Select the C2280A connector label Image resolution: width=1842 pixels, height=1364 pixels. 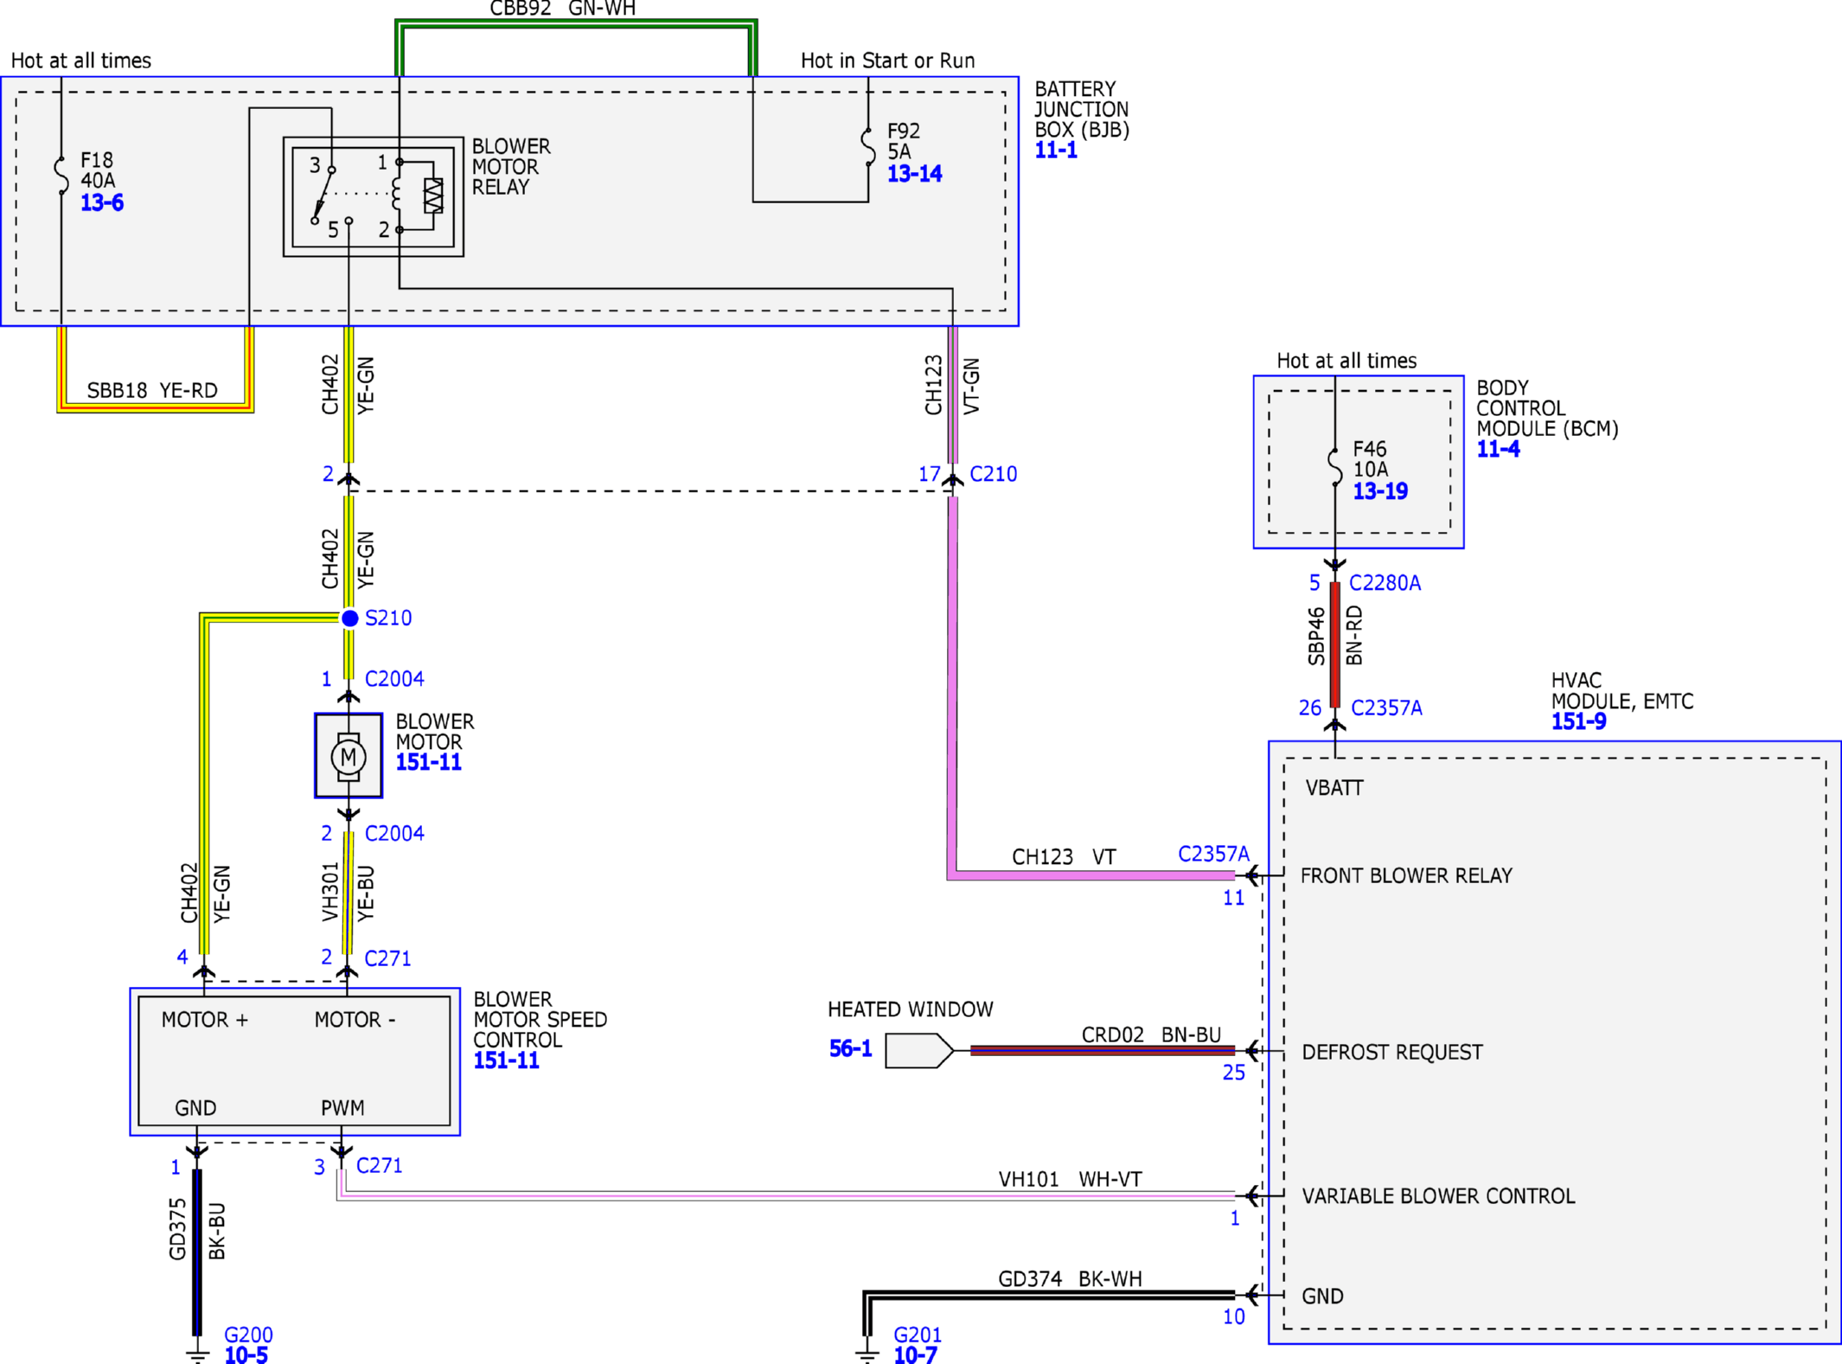(1385, 583)
